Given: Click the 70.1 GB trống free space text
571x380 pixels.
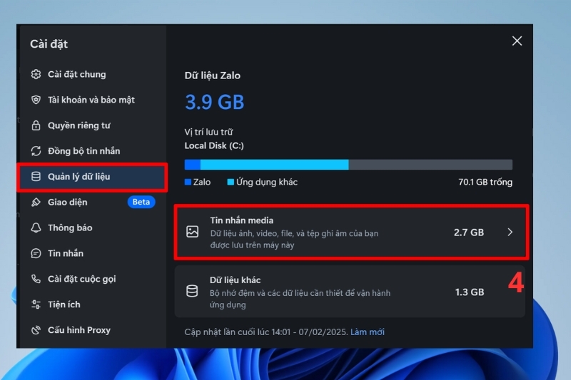Looking at the screenshot, I should pos(485,182).
